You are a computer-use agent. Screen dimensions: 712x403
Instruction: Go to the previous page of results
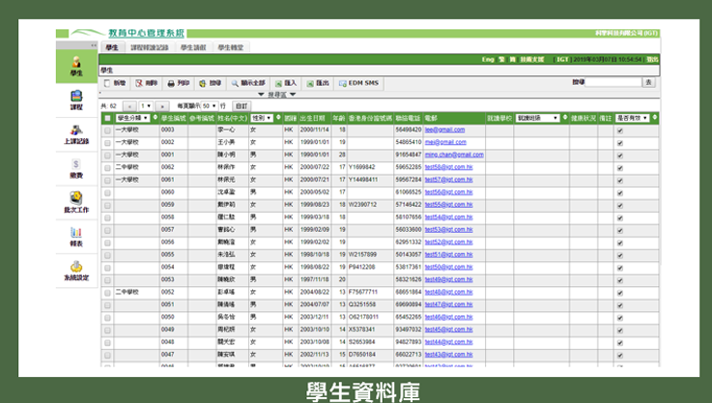(x=129, y=106)
